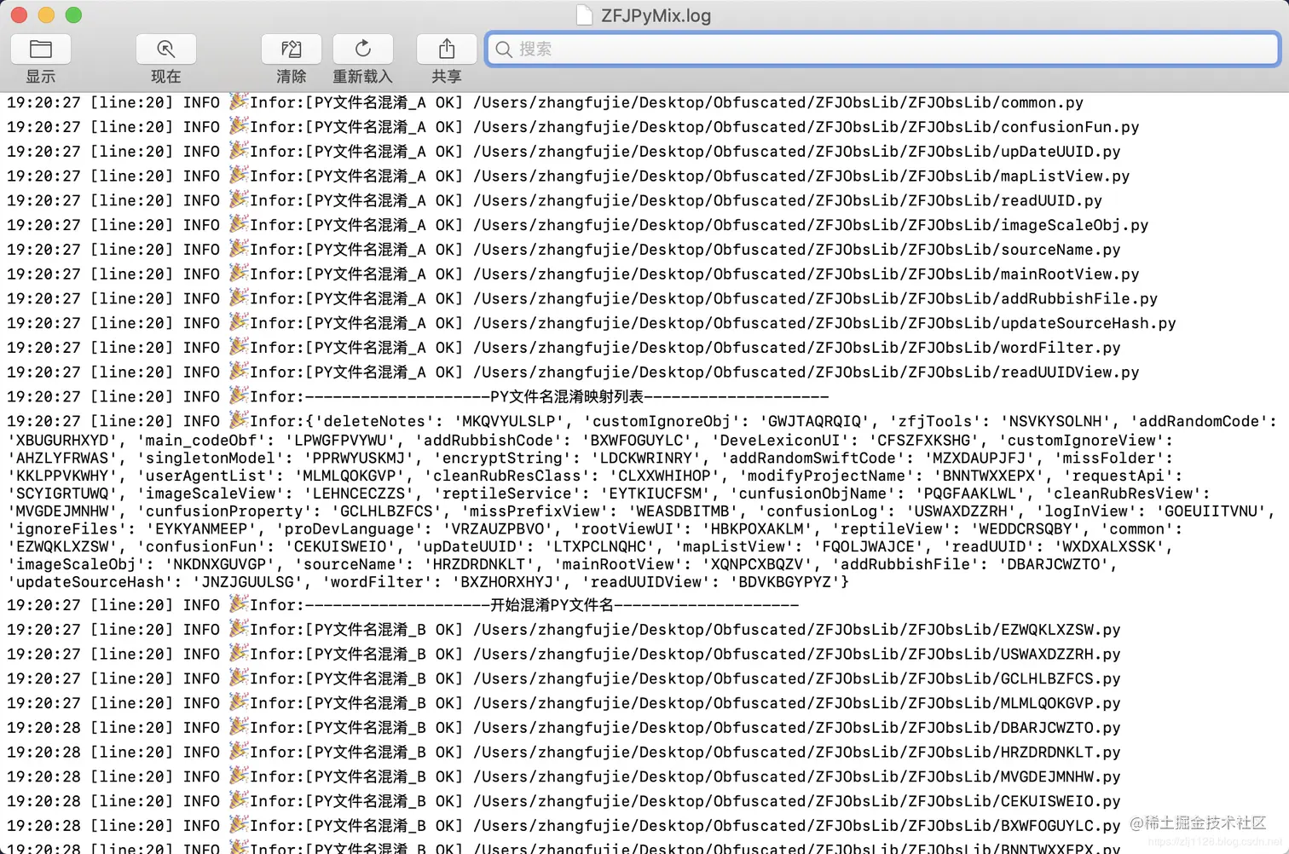Select the log line ending in GCLHLBZFCS.py
Image resolution: width=1289 pixels, height=854 pixels.
pos(564,679)
